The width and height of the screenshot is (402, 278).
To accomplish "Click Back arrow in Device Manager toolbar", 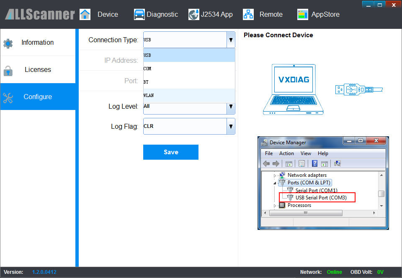I will 266,163.
